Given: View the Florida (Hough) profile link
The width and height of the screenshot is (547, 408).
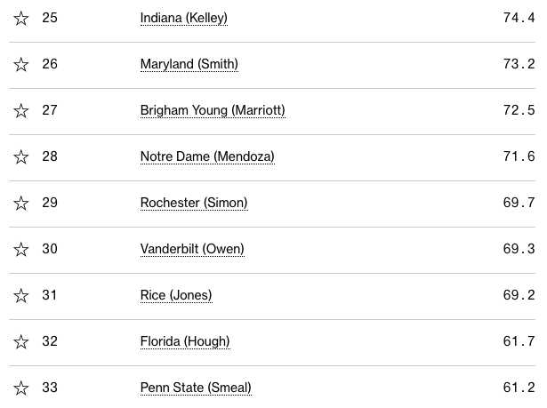Looking at the screenshot, I should [x=185, y=342].
